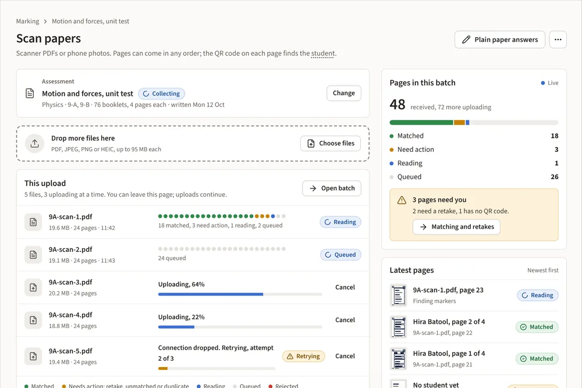
Task: Open thumbnail for Hira Batool page 1 of 4
Action: [x=399, y=359]
